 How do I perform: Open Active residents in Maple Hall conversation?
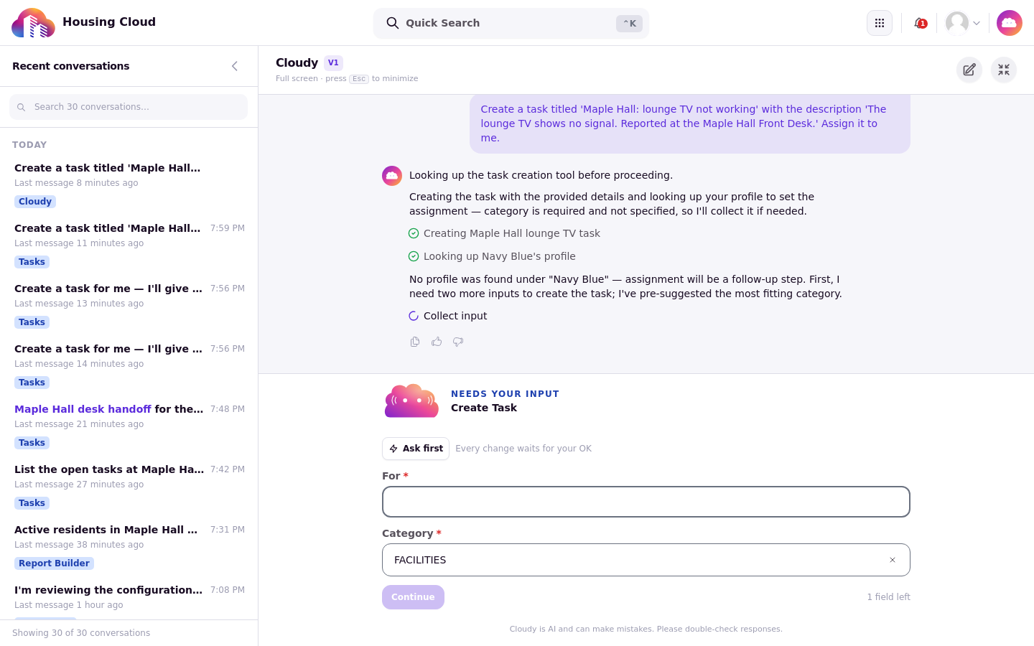[129, 546]
